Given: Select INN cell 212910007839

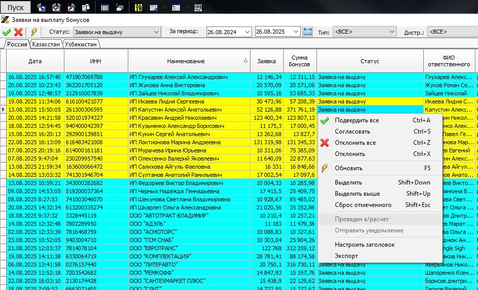Looking at the screenshot, I should click(96, 93).
